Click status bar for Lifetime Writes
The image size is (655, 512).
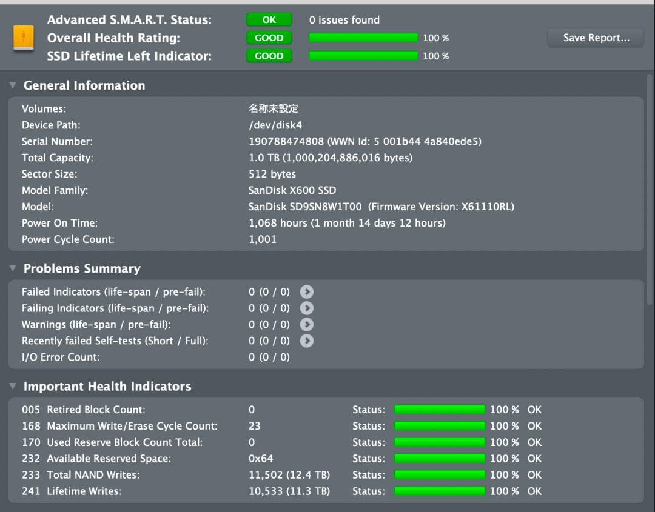click(x=440, y=491)
